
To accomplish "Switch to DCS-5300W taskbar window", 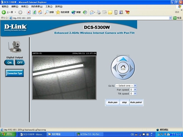I will click(32, 134).
